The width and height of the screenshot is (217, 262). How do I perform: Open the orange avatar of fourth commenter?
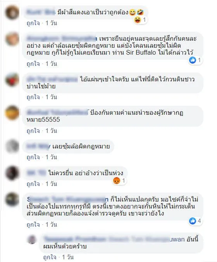(12, 113)
